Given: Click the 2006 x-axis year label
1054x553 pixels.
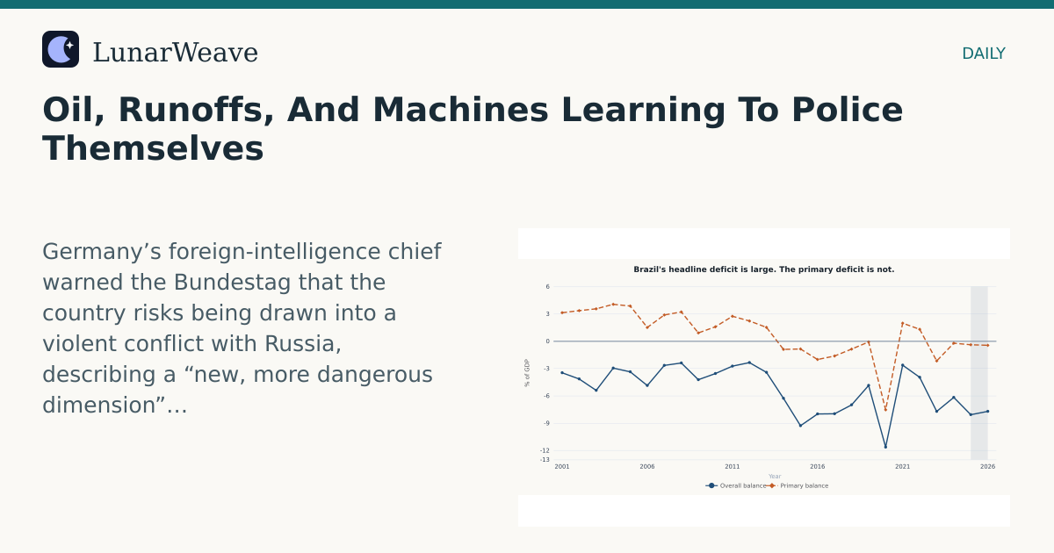Looking at the screenshot, I should point(647,467).
